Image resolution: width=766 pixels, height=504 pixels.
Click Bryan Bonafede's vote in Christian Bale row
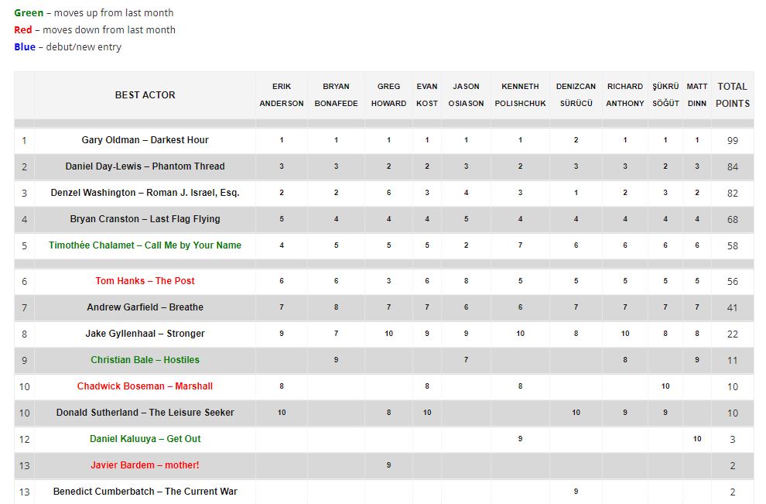[336, 360]
